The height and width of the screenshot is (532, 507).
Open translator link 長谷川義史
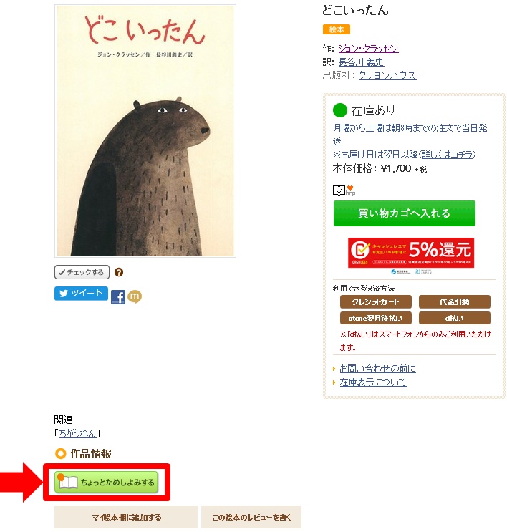361,62
